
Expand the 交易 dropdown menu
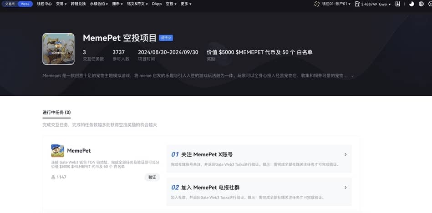(61, 4)
